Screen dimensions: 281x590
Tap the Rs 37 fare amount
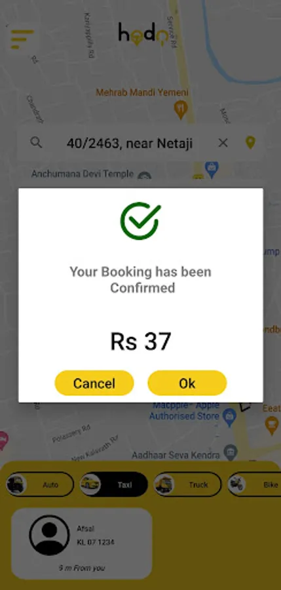[x=141, y=342]
